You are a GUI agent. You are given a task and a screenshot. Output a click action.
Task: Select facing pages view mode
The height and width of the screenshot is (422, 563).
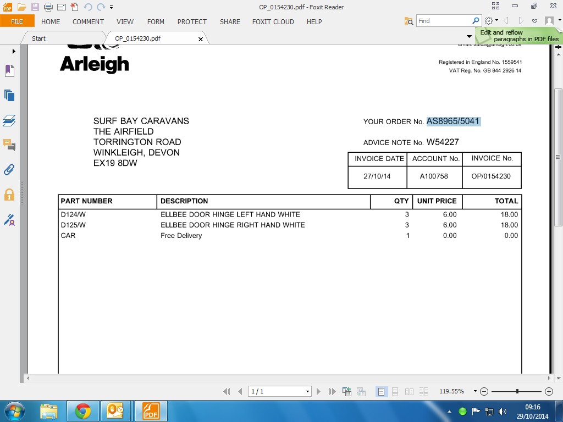[409, 391]
